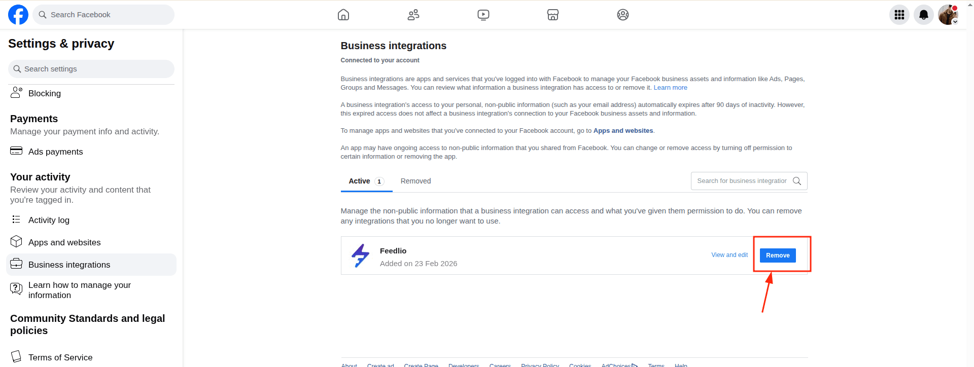Switch to the Removed tab
Viewport: 974px width, 367px height.
click(415, 181)
